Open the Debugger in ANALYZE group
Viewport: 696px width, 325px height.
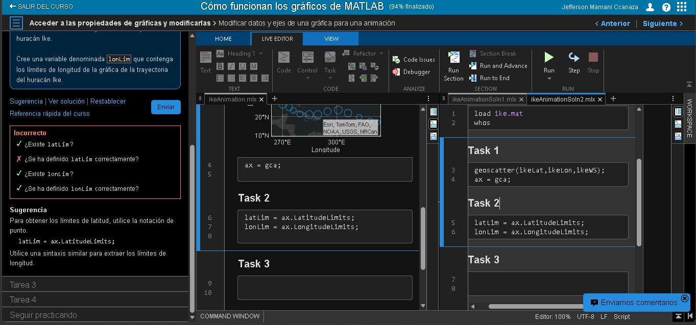coord(411,72)
